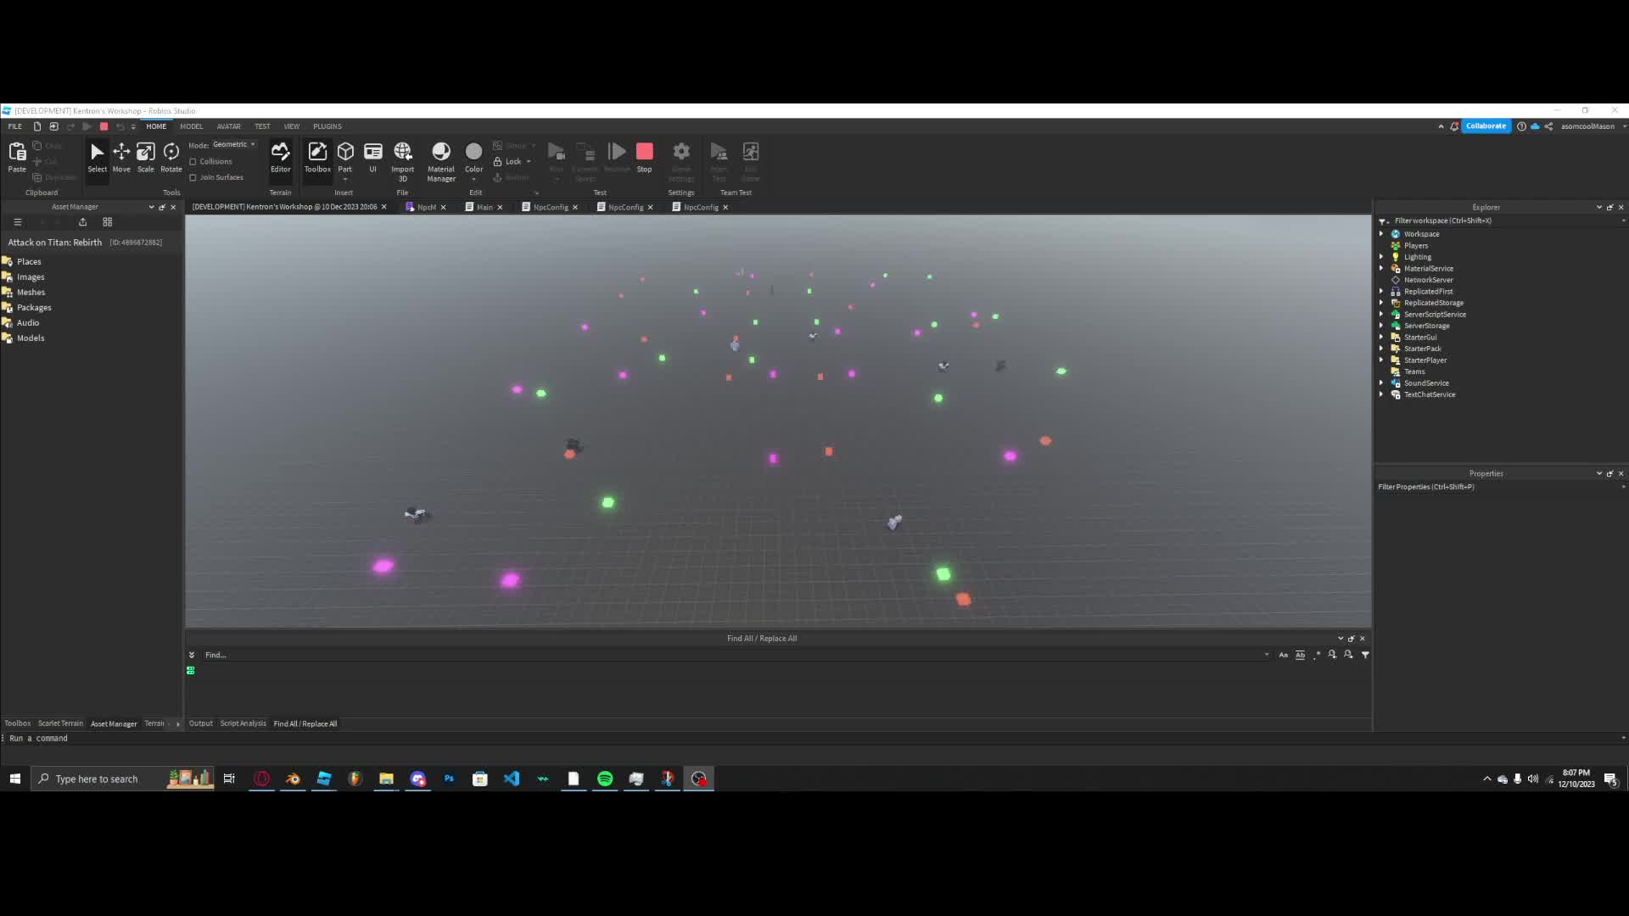Select the Move tool
The height and width of the screenshot is (916, 1629).
pos(121,157)
